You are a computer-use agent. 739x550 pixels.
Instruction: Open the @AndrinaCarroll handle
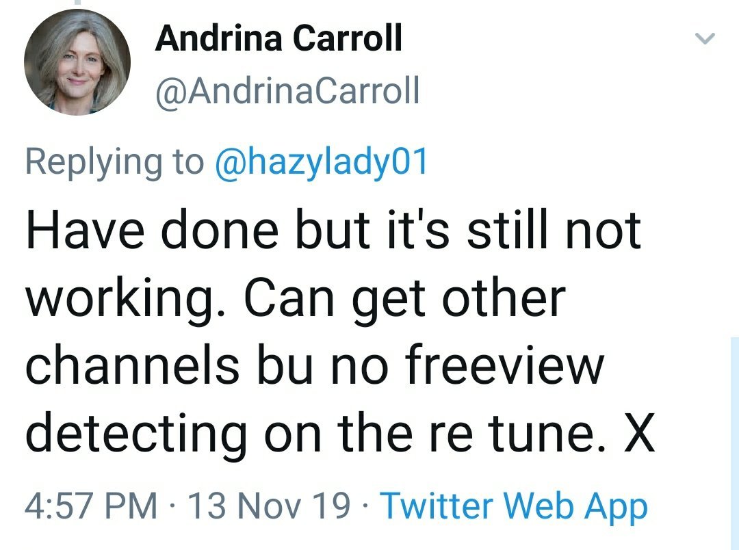pos(287,91)
